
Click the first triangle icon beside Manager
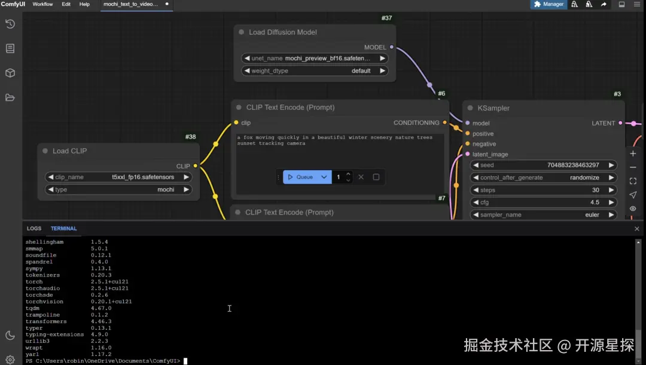tap(574, 4)
